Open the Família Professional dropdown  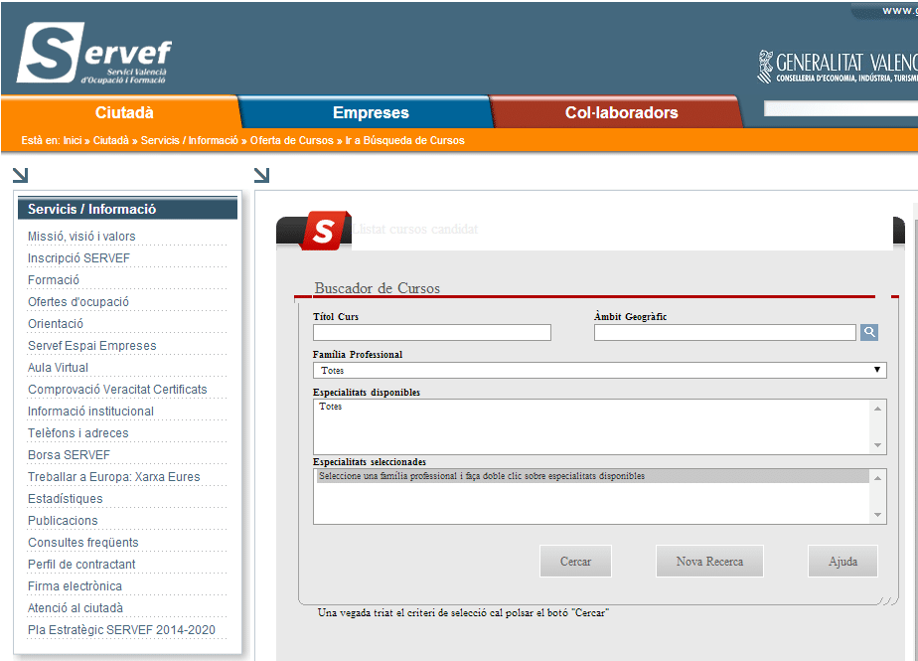point(599,370)
